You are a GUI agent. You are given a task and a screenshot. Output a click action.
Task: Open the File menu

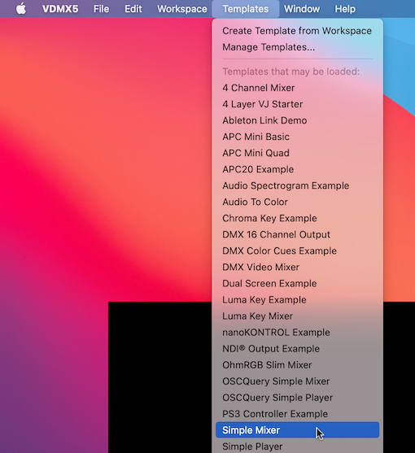pos(101,9)
